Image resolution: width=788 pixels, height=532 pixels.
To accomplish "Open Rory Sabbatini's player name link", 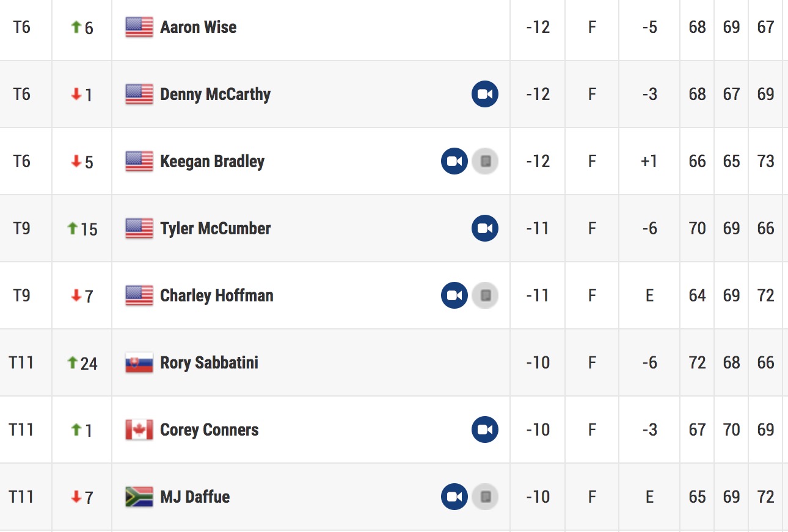I will coord(209,362).
